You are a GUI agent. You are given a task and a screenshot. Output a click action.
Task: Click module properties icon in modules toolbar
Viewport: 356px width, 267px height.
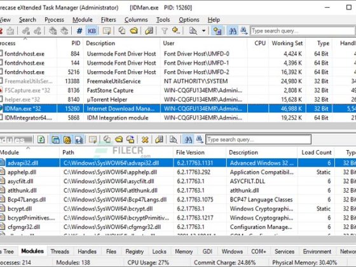pyautogui.click(x=93, y=139)
